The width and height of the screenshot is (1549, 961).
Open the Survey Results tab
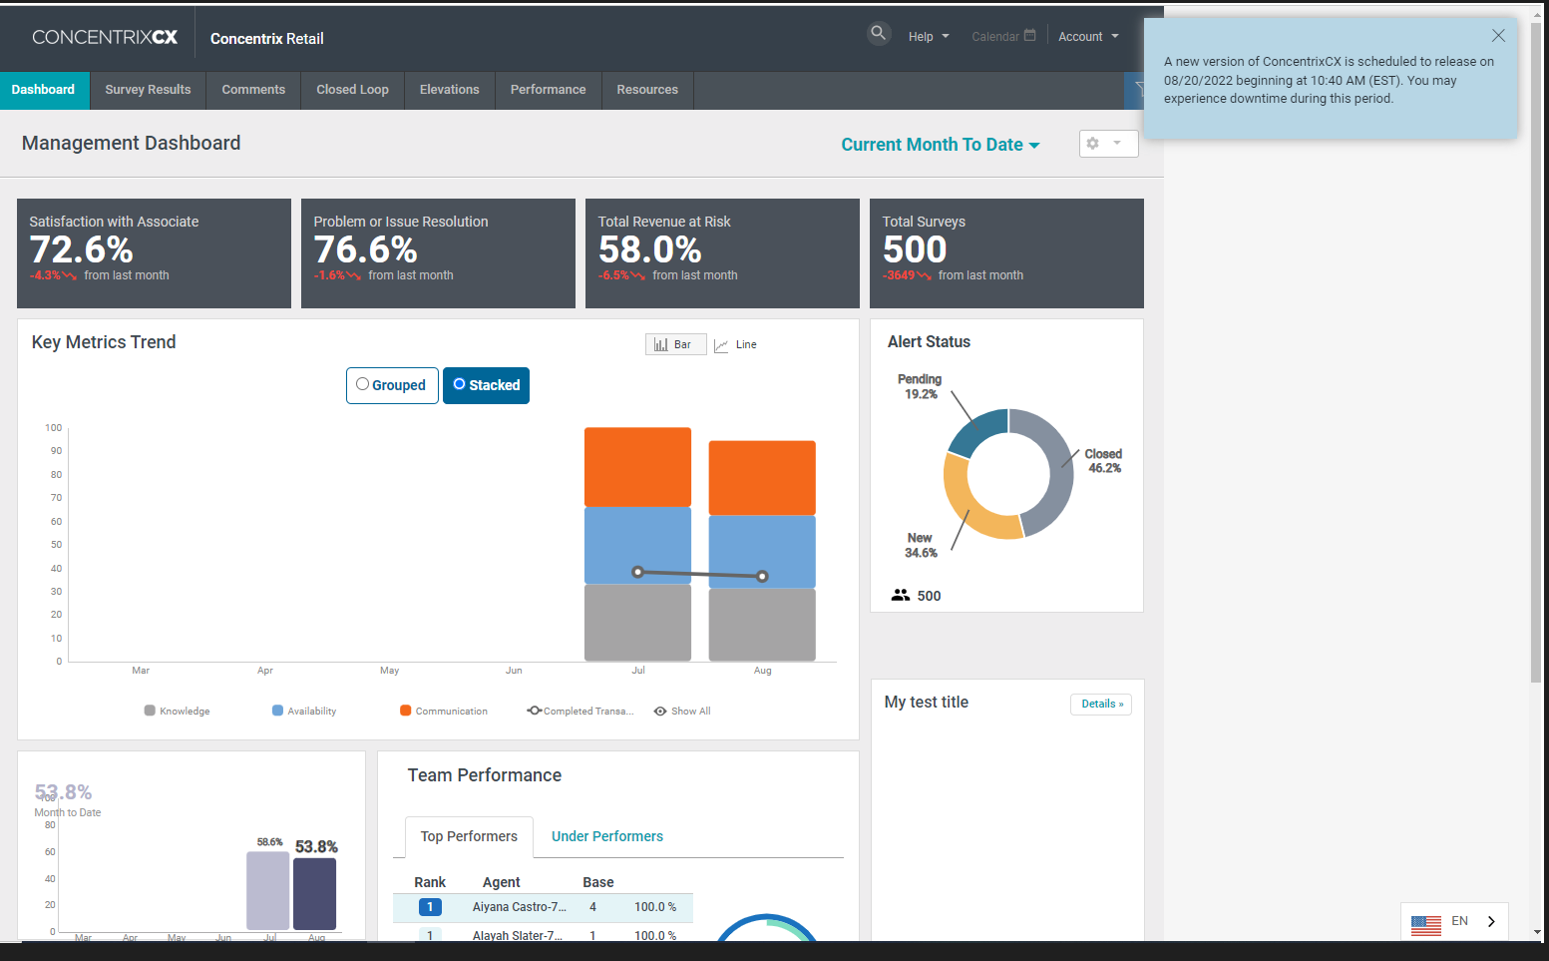coord(148,90)
